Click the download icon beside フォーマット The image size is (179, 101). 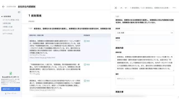point(6,93)
